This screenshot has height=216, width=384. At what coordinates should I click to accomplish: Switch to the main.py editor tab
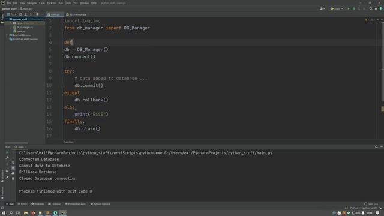pos(55,14)
